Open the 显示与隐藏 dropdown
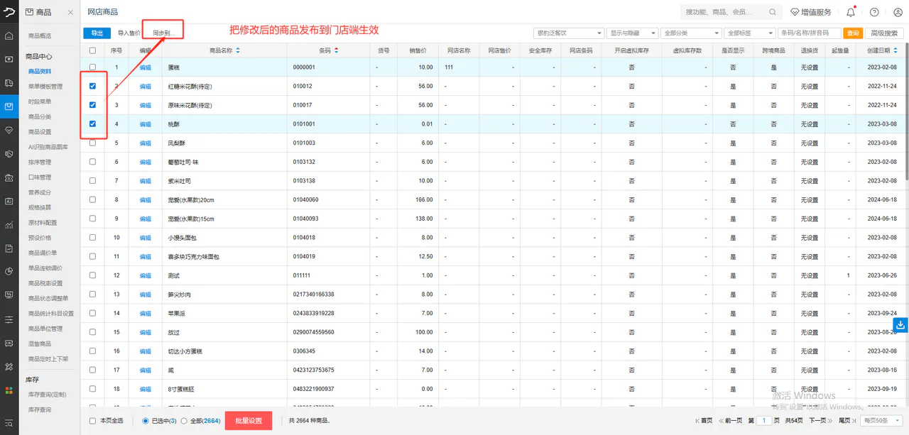Screen dimensions: 909x435 tap(631, 33)
